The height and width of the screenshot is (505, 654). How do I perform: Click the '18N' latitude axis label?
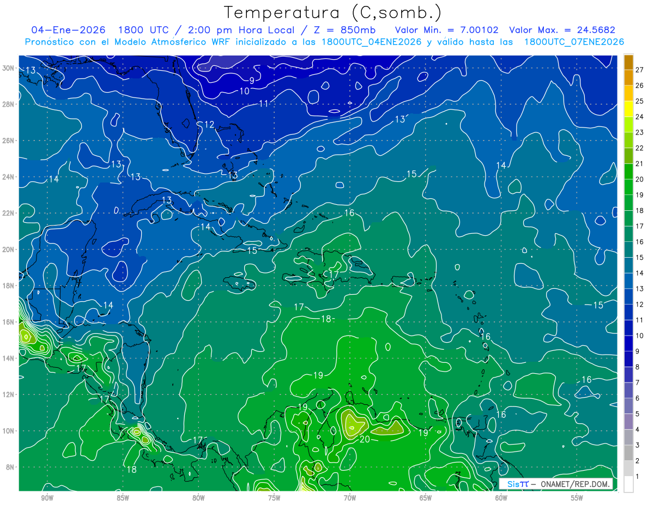tap(8, 285)
